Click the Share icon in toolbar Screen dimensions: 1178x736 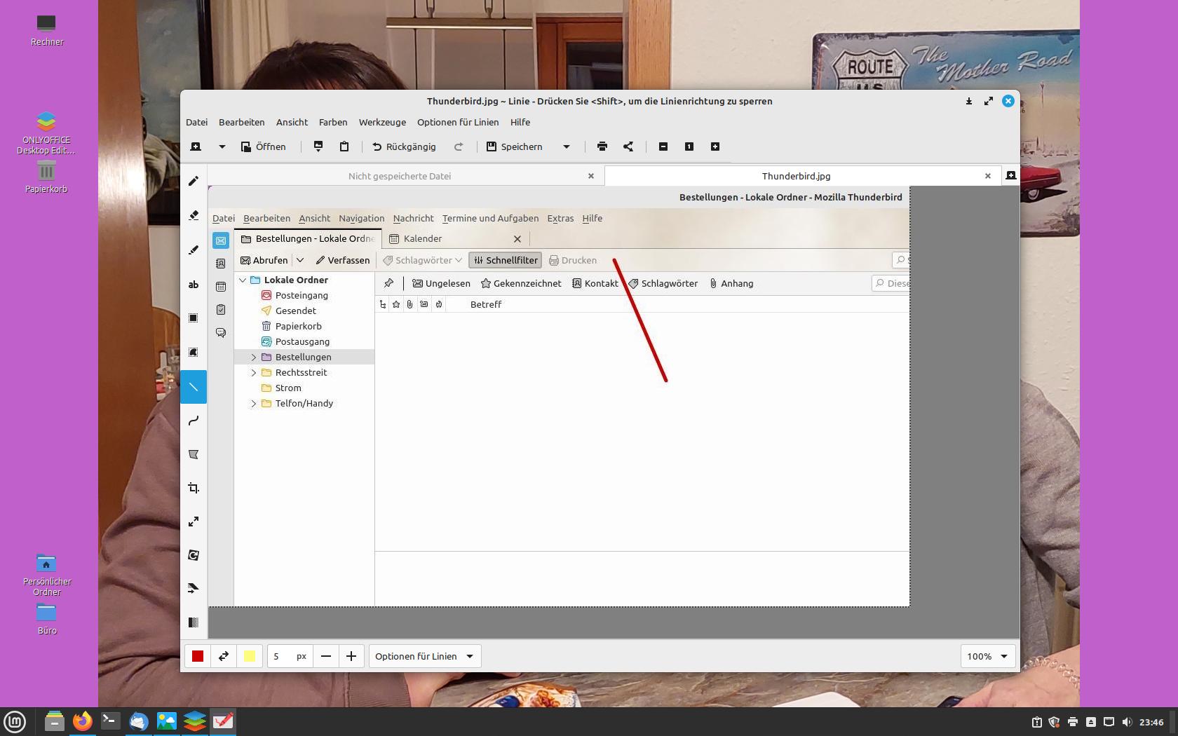click(x=628, y=146)
